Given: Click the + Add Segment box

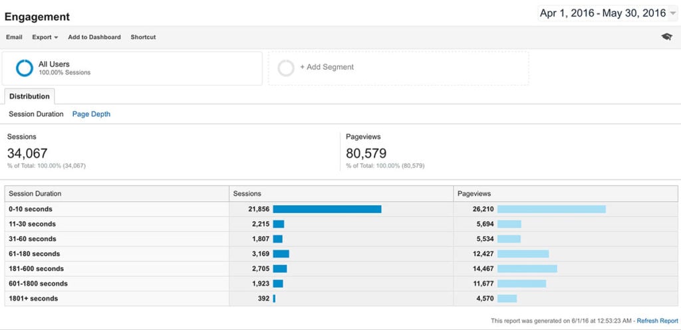Looking at the screenshot, I should click(x=398, y=68).
